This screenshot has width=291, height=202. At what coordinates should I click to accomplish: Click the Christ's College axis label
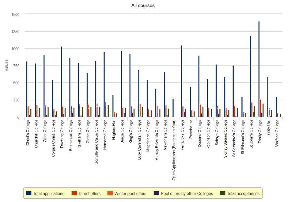click(x=27, y=133)
